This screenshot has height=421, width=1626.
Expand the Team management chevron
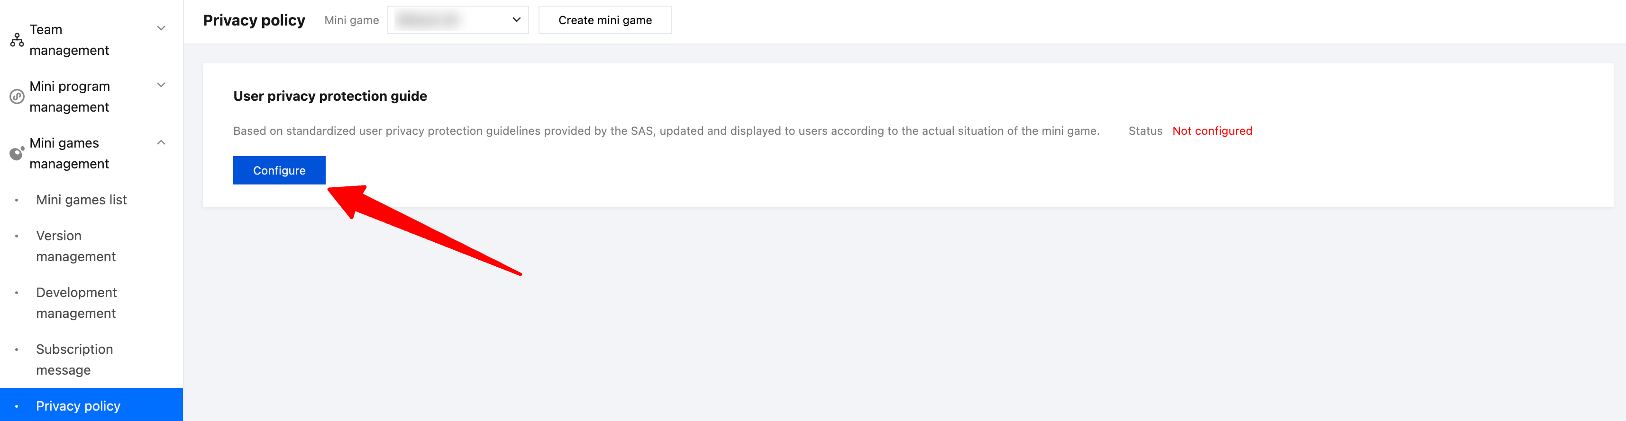pyautogui.click(x=161, y=28)
